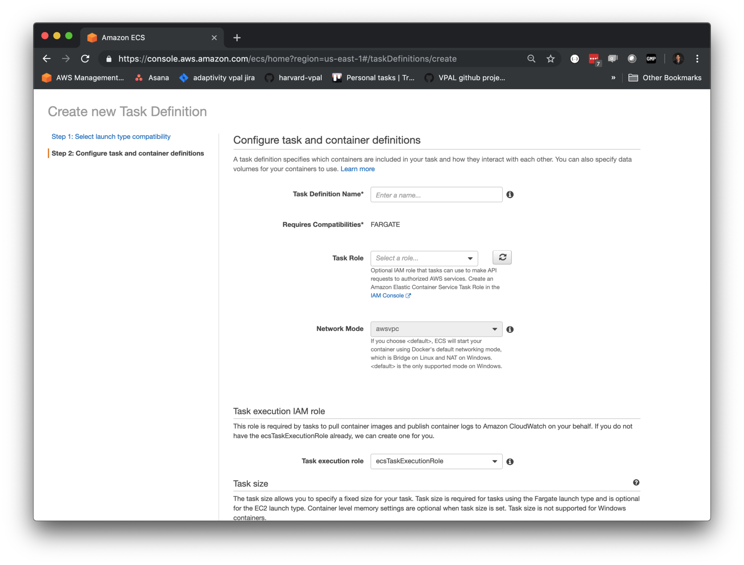Click the Create new Task Definition heading

pyautogui.click(x=127, y=112)
